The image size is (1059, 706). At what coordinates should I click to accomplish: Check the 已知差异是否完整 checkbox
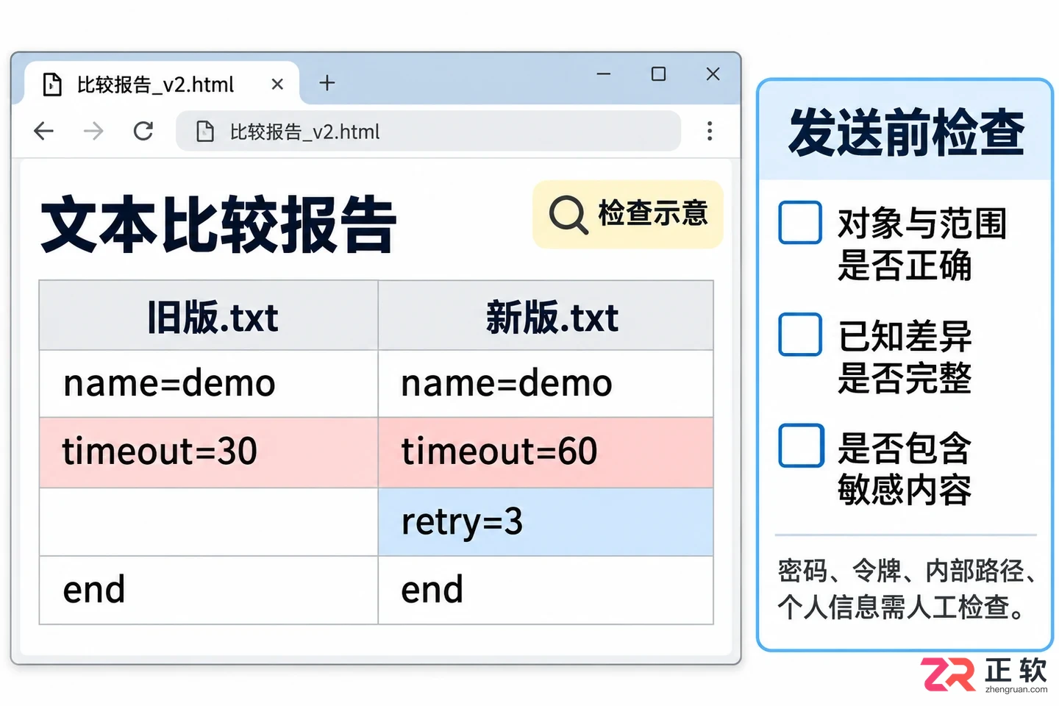pos(800,335)
